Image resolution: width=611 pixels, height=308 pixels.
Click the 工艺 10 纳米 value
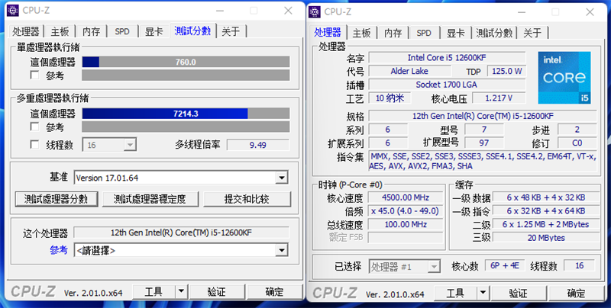pyautogui.click(x=390, y=98)
